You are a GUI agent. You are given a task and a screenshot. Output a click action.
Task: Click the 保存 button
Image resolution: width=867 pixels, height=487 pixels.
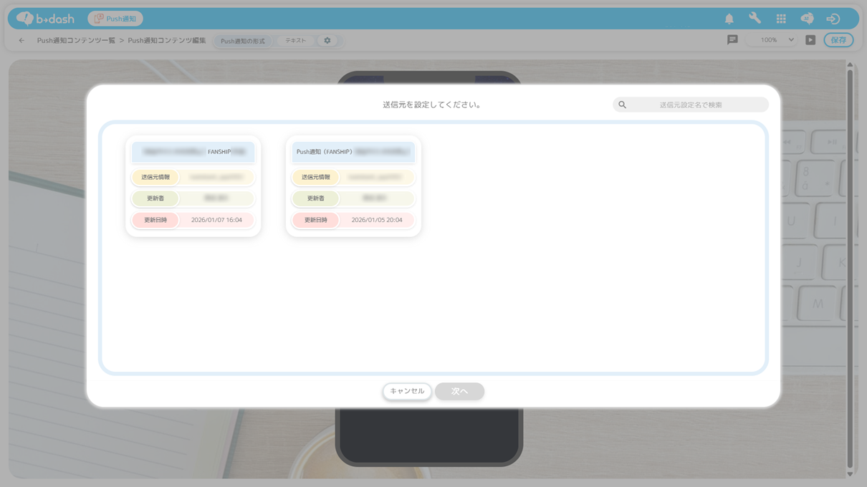tap(838, 40)
